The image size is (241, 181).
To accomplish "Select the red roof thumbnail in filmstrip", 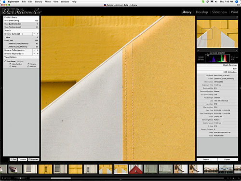I will (136, 169).
